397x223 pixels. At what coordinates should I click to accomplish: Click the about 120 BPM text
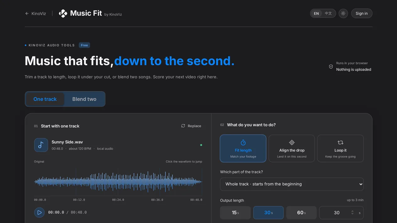click(x=80, y=148)
